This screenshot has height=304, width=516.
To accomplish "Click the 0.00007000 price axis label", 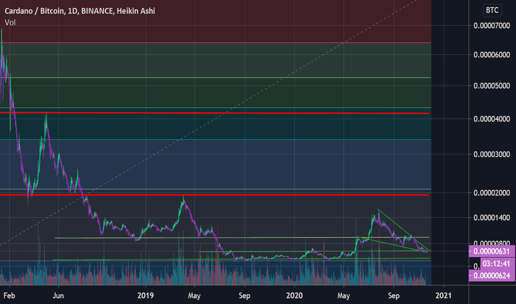I will 492,25.
